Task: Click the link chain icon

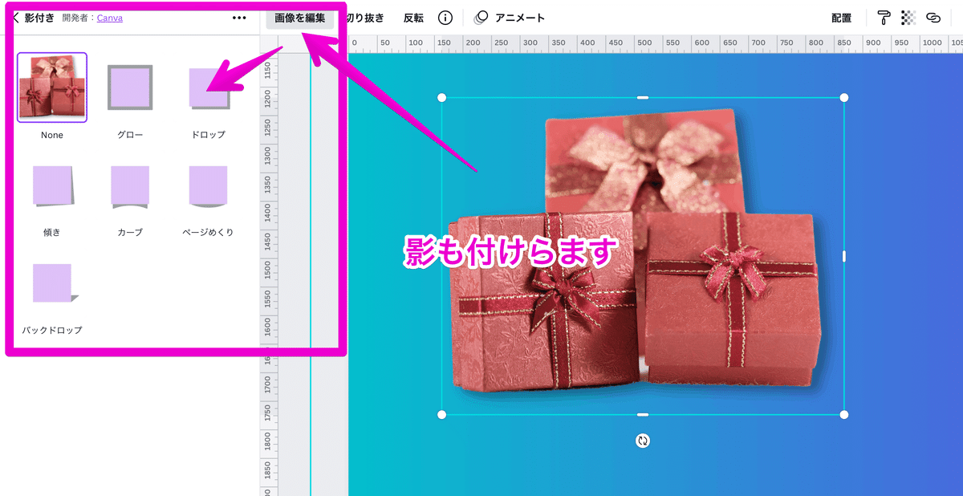Action: coord(933,18)
